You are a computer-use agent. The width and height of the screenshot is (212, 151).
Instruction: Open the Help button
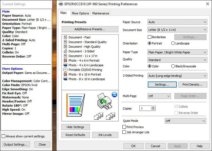point(200,146)
